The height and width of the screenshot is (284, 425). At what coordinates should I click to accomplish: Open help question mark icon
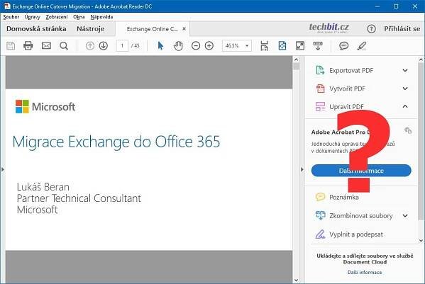tap(371, 28)
